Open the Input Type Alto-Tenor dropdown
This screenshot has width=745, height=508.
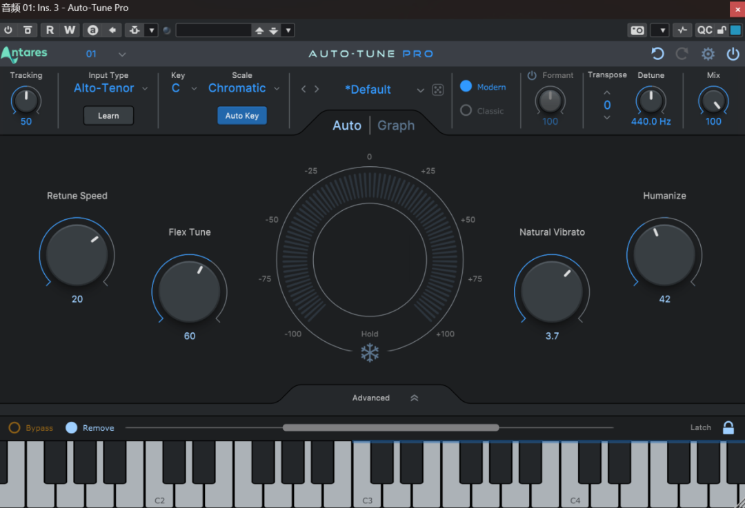111,88
